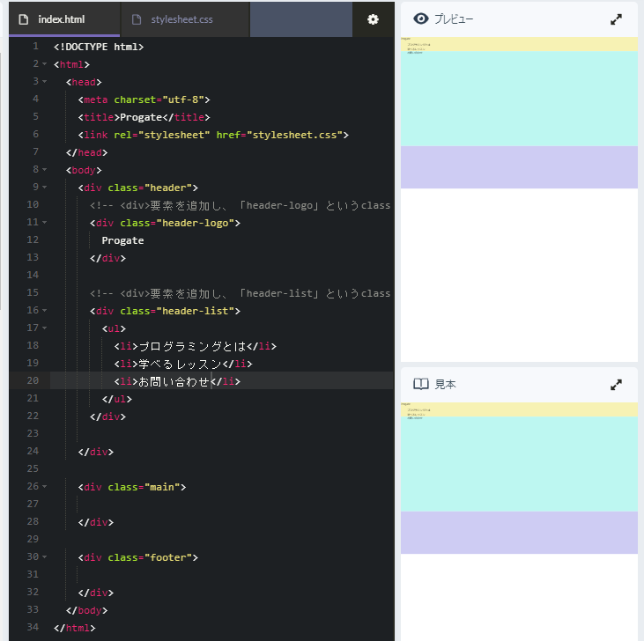Click the closing </body> tag
This screenshot has width=644, height=641.
[x=86, y=610]
